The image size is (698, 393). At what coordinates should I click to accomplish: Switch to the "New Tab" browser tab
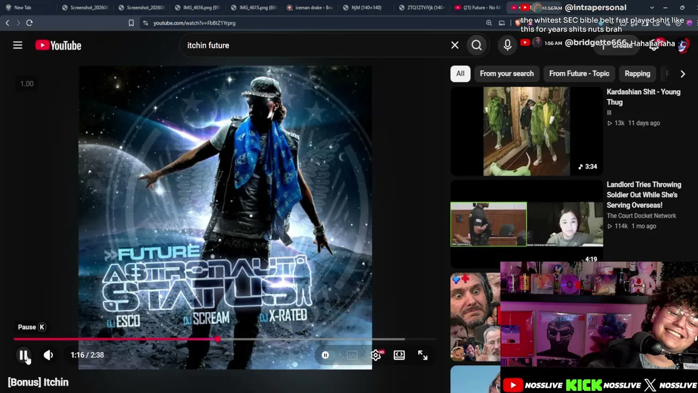pyautogui.click(x=22, y=8)
